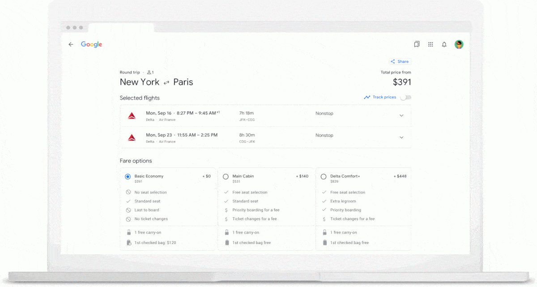This screenshot has width=537, height=287.
Task: Click the '+ $140' Main Cabin price difference
Action: pyautogui.click(x=302, y=176)
